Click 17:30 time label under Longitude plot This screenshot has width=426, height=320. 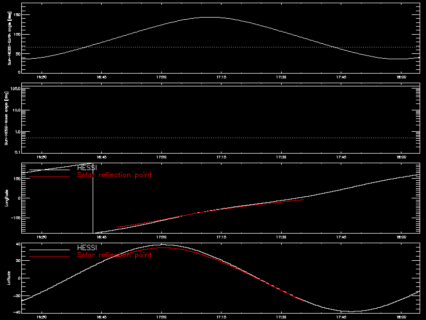[x=281, y=237]
